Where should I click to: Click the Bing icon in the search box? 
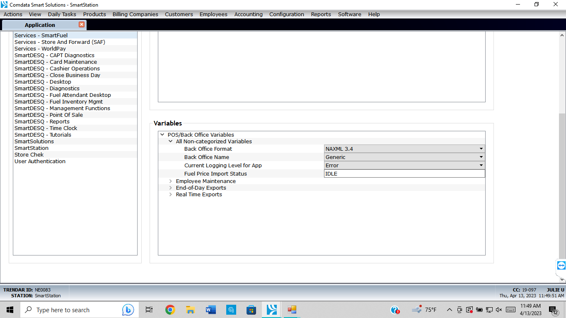tap(128, 309)
